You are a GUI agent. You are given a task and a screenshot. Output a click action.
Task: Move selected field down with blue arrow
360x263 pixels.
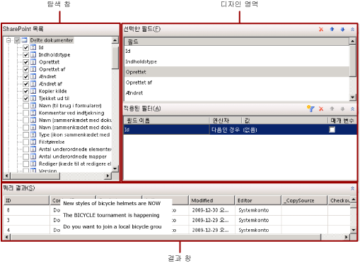click(342, 30)
